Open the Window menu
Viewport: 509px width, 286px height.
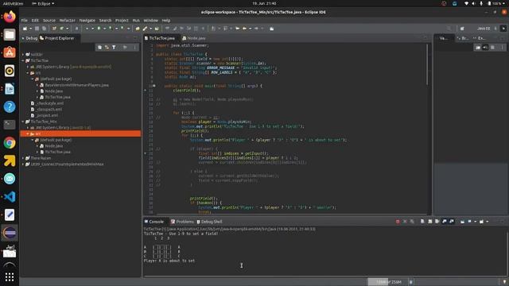(x=150, y=20)
